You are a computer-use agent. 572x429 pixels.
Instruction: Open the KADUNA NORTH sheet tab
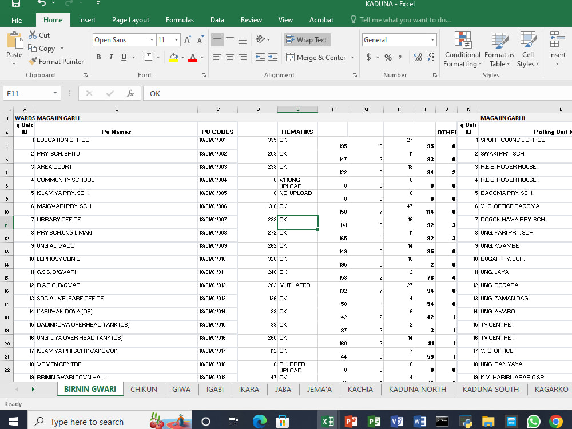(418, 389)
